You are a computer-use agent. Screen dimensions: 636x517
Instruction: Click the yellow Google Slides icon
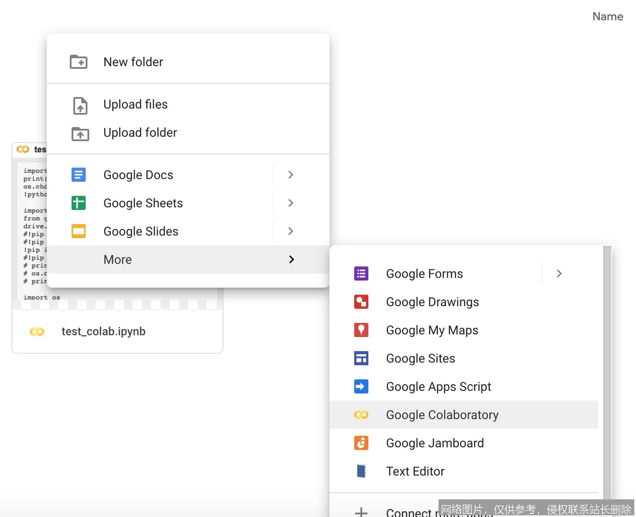tap(79, 231)
